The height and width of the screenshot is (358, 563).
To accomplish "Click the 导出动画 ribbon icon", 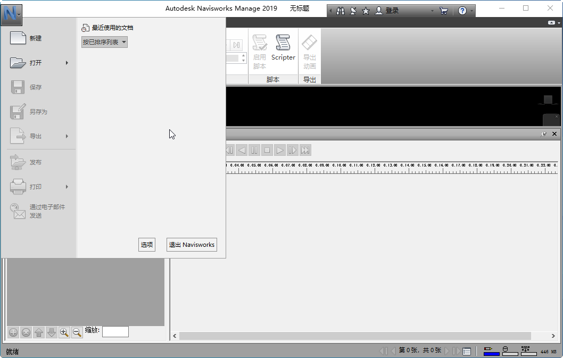I will pos(309,52).
